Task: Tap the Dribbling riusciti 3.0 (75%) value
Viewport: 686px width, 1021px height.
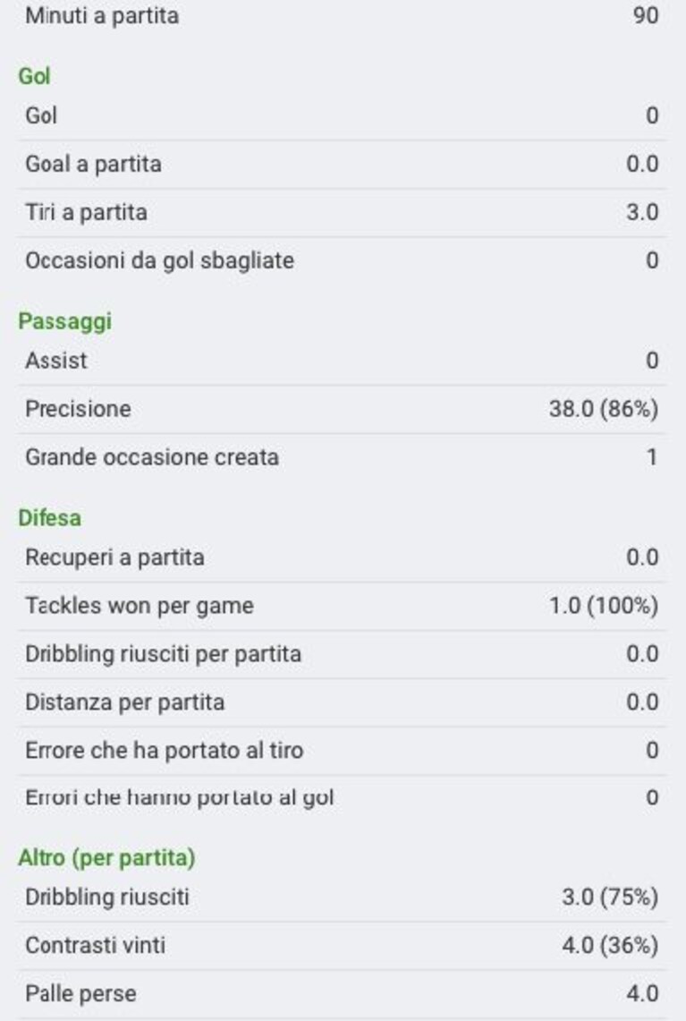Action: click(x=610, y=898)
